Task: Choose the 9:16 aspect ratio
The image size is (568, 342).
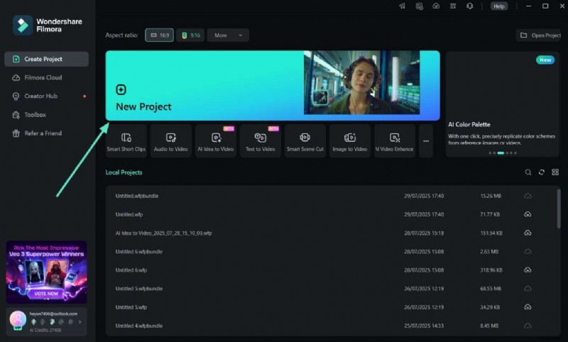Action: pos(190,35)
